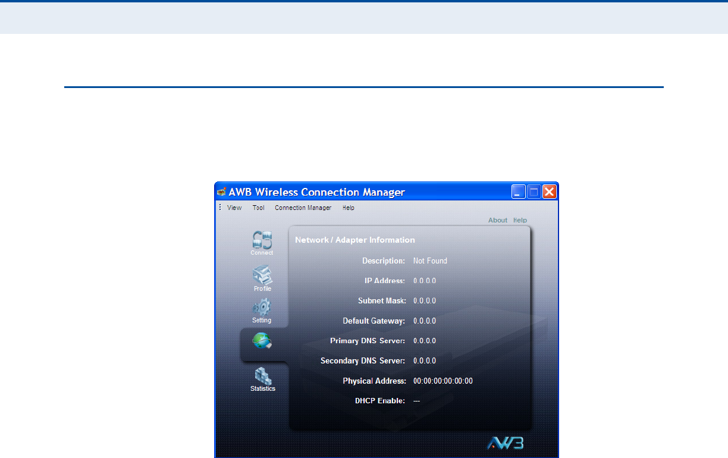Click the Subnet Mask label
Viewport: 728px width, 458px height.
click(382, 301)
